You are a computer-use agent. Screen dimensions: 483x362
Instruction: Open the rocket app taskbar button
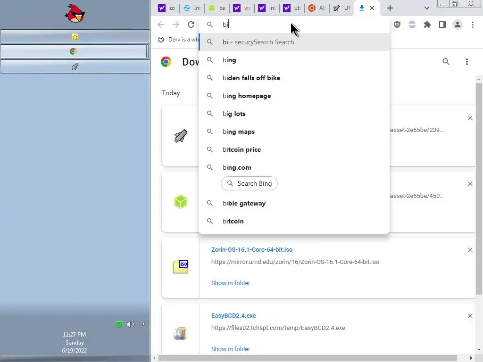(75, 66)
